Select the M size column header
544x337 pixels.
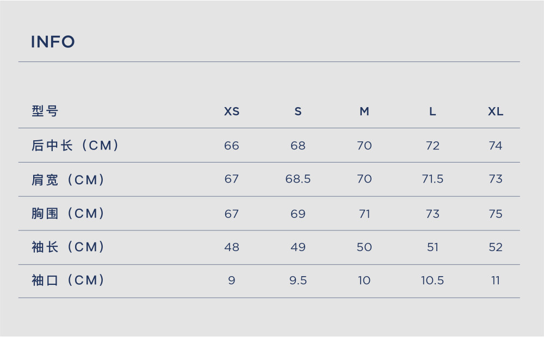pyautogui.click(x=364, y=111)
